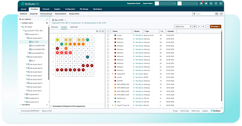Select the dark blue sample in position 44
The height and width of the screenshot is (126, 242).
click(x=88, y=57)
